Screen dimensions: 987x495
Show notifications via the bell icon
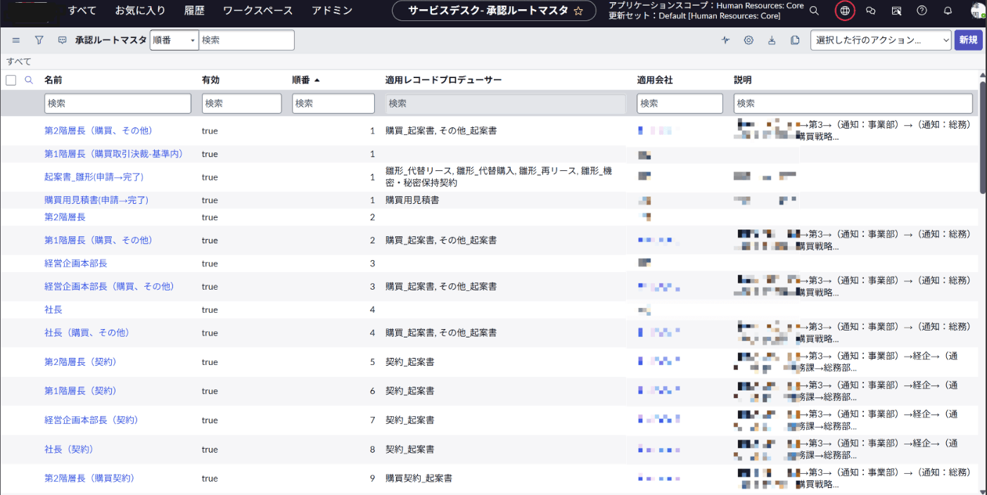(x=948, y=11)
